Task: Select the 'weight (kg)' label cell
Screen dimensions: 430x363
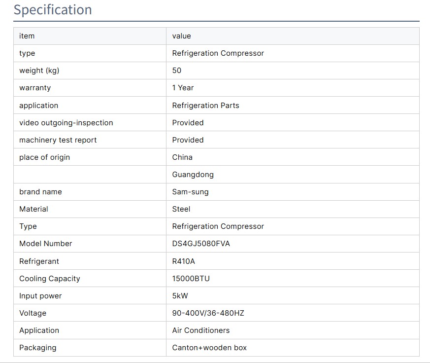Action: point(39,71)
